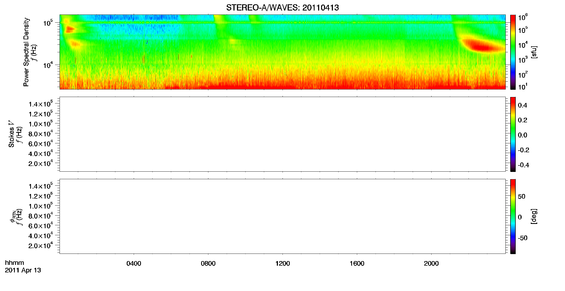Click the 2.0×10^4 label in Stokes V panel
This screenshot has width=565, height=291.
[x=40, y=163]
